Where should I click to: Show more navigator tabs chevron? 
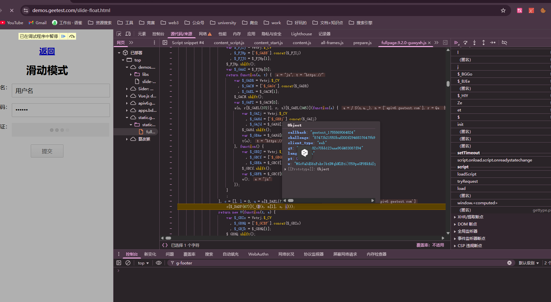coord(131,42)
